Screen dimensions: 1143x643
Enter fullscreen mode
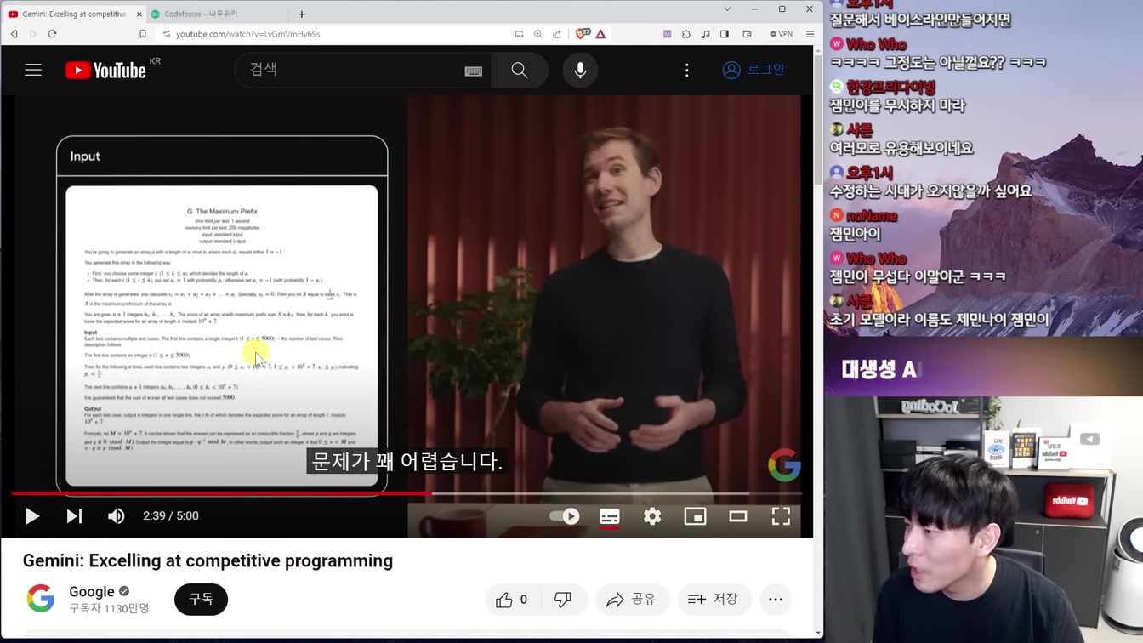pyautogui.click(x=781, y=516)
